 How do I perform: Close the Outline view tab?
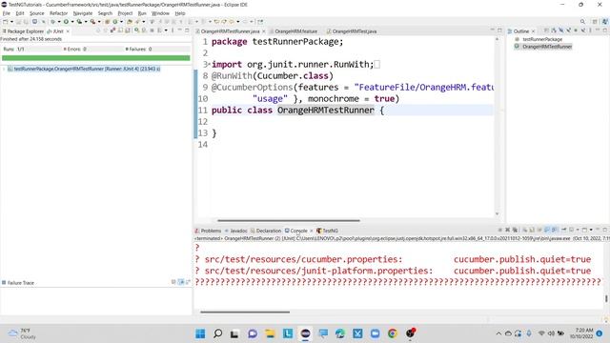point(533,31)
